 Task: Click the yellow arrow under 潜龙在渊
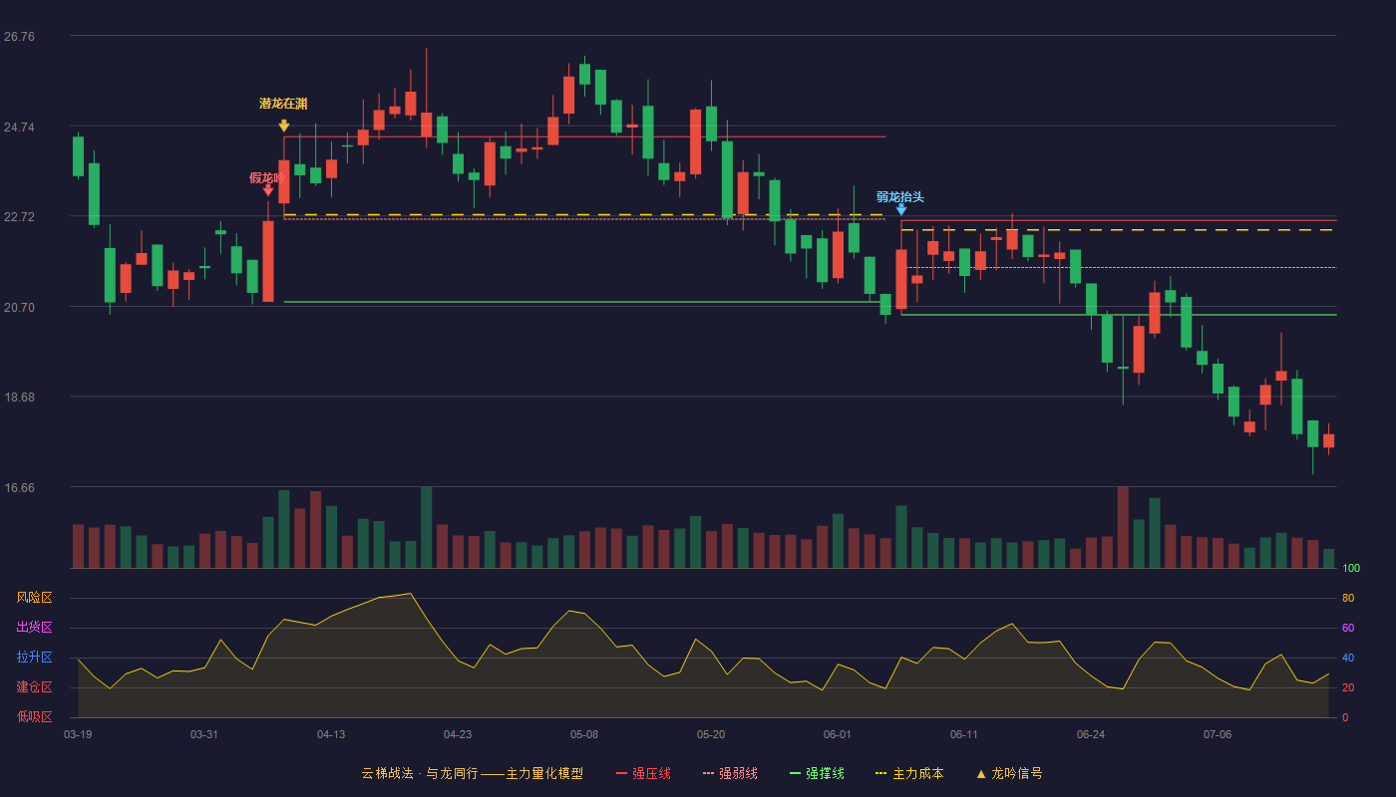click(284, 126)
